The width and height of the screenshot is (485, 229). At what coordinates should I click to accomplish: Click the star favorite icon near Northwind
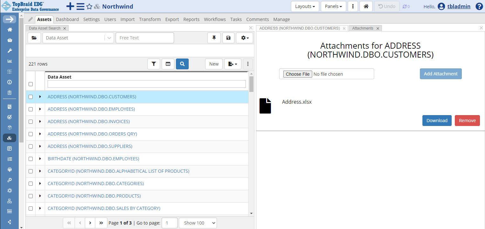(x=89, y=7)
